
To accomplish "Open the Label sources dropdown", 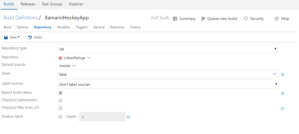I will (x=168, y=84).
